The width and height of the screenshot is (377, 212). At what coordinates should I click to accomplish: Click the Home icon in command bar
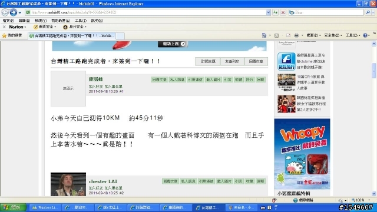point(264,35)
